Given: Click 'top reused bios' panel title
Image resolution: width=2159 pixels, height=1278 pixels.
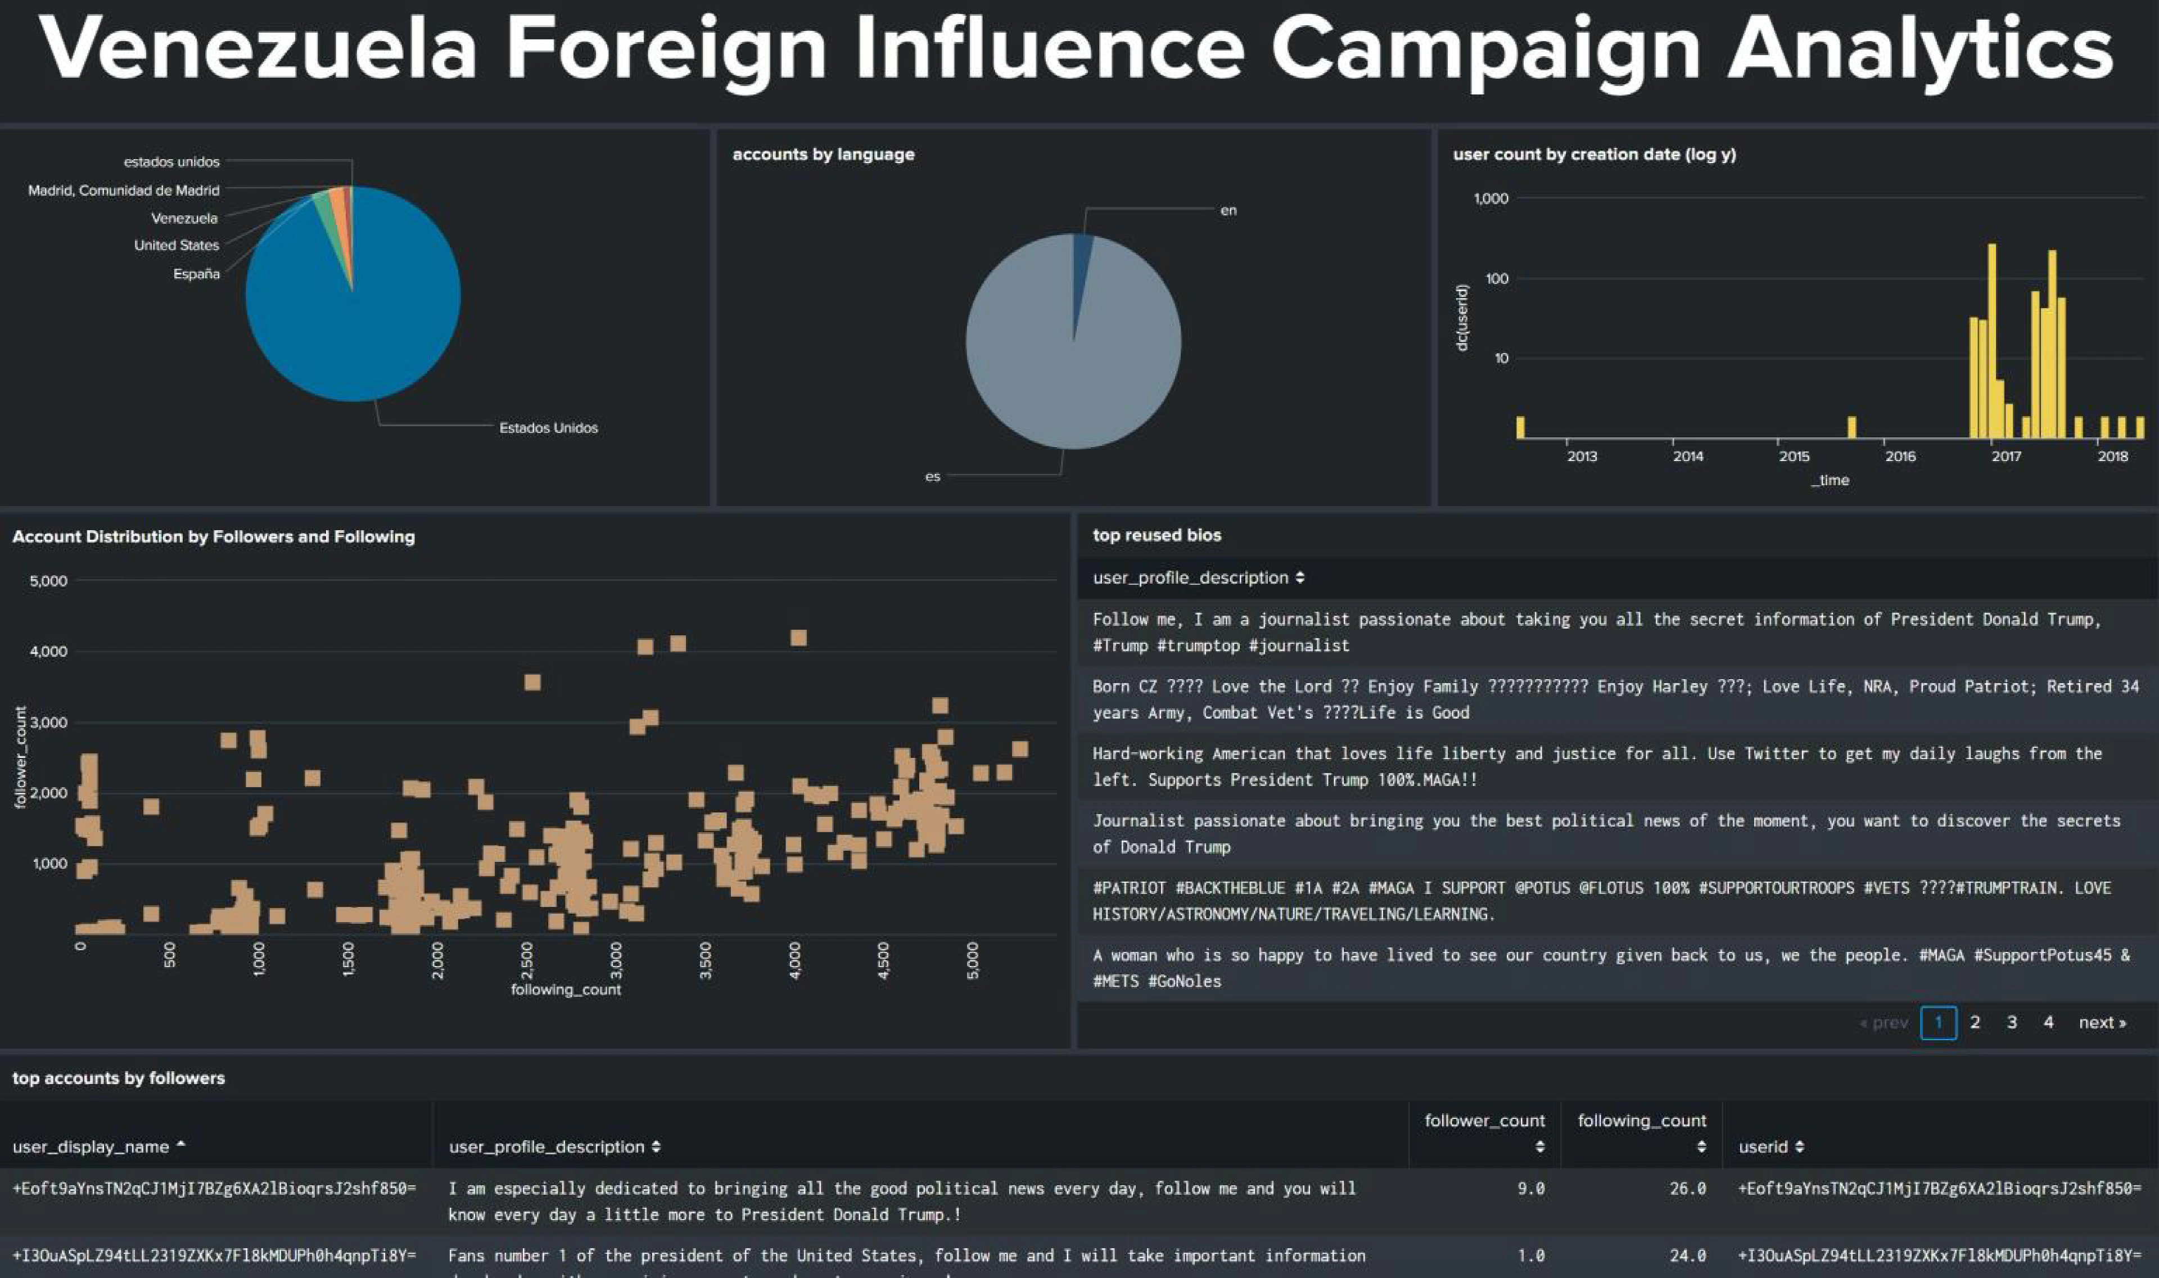Looking at the screenshot, I should (1157, 535).
